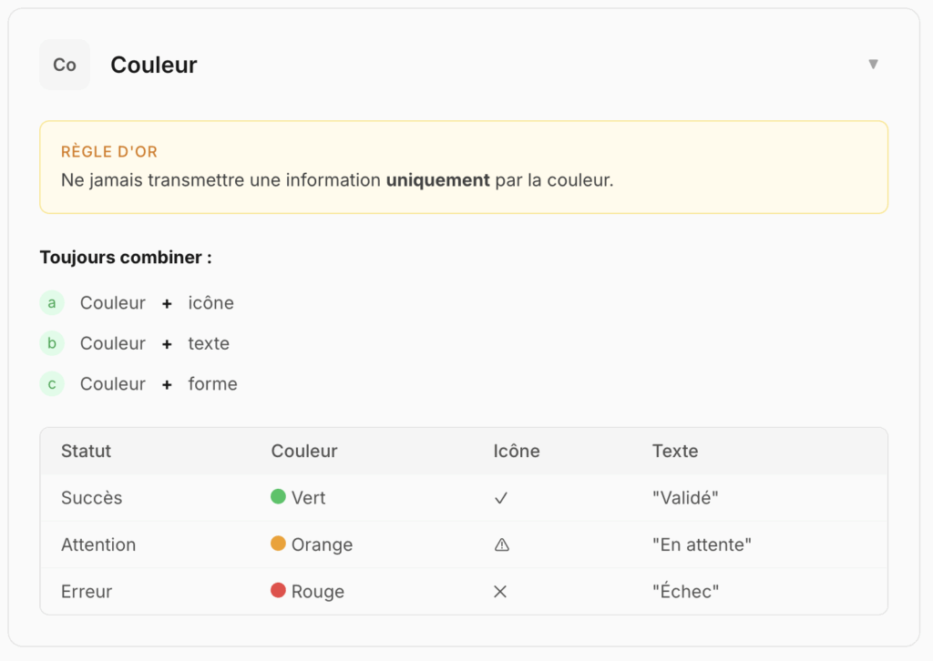This screenshot has height=661, width=933.
Task: Collapse the Couleur section with the arrow
Action: [x=873, y=65]
